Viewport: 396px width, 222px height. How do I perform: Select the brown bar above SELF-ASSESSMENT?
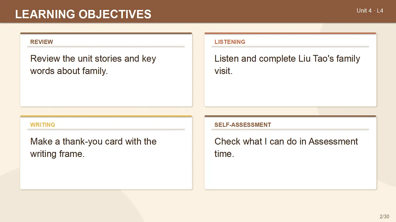pos(290,116)
